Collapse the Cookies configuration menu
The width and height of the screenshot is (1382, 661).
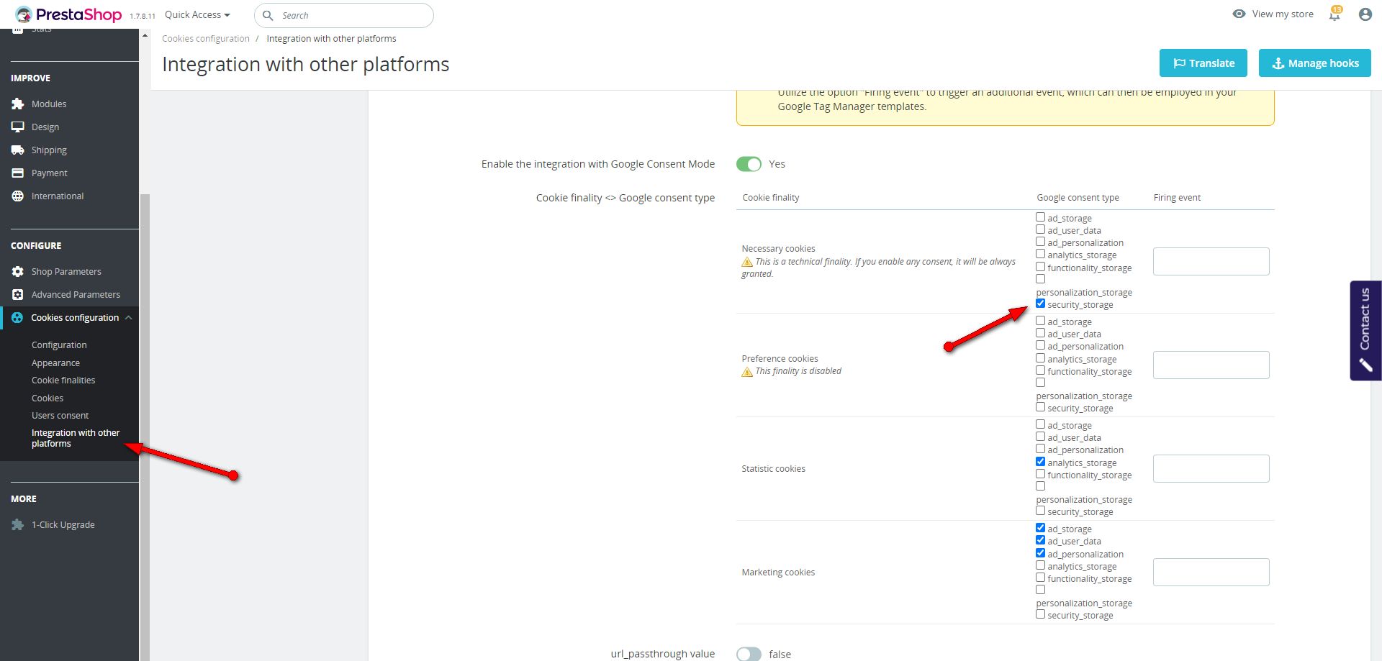[x=128, y=318]
